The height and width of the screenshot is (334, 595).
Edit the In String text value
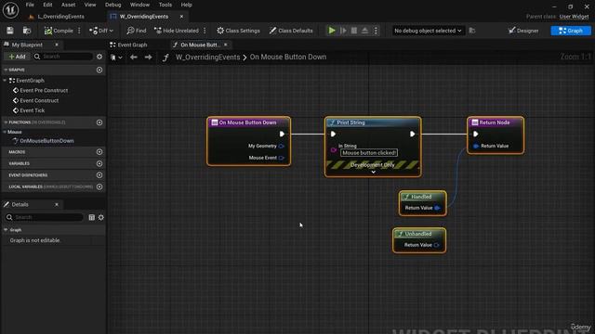click(x=369, y=153)
